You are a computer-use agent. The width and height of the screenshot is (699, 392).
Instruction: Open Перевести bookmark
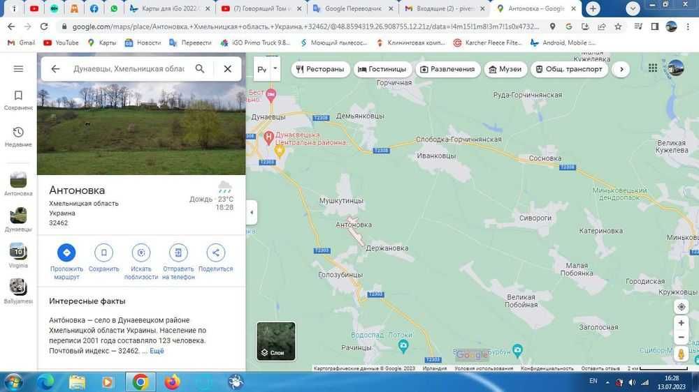coord(190,43)
